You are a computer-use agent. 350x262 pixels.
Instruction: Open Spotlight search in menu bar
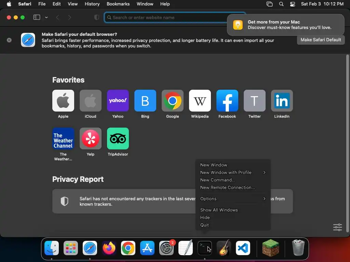(281, 4)
